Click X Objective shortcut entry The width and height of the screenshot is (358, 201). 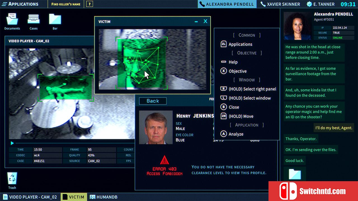[x=234, y=71]
